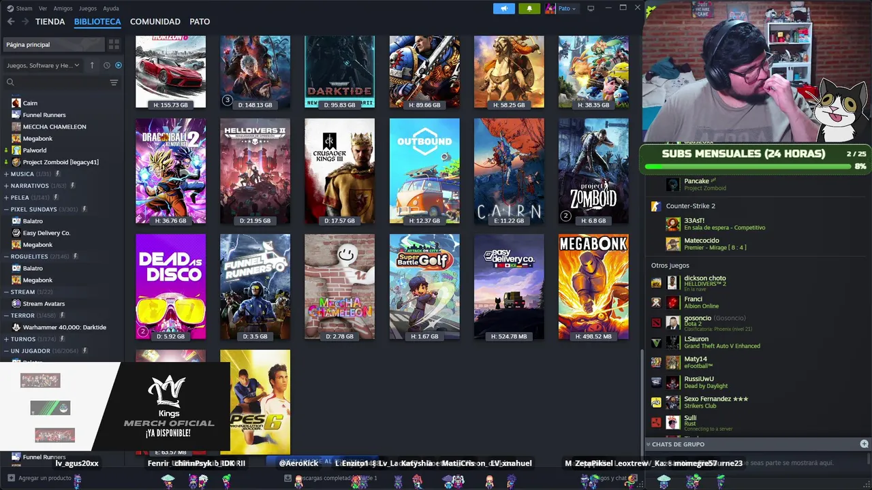Sort library with the up arrow icon
The height and width of the screenshot is (490, 872).
[x=92, y=65]
